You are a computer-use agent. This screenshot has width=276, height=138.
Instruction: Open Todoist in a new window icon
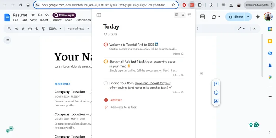177,15
